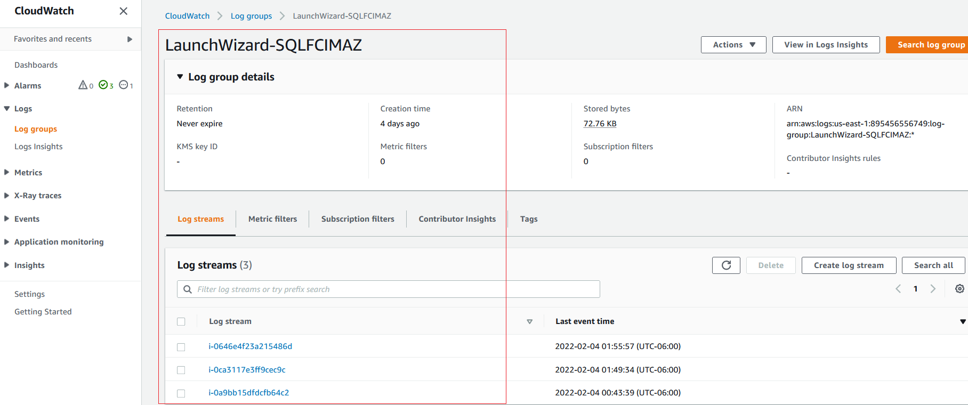The image size is (968, 405).
Task: Click the 2022-02-04 00:43:39 event time
Action: coord(618,393)
